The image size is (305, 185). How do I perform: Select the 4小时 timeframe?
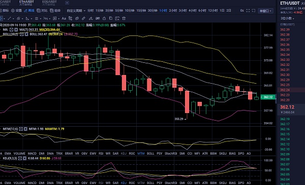tap(192, 11)
